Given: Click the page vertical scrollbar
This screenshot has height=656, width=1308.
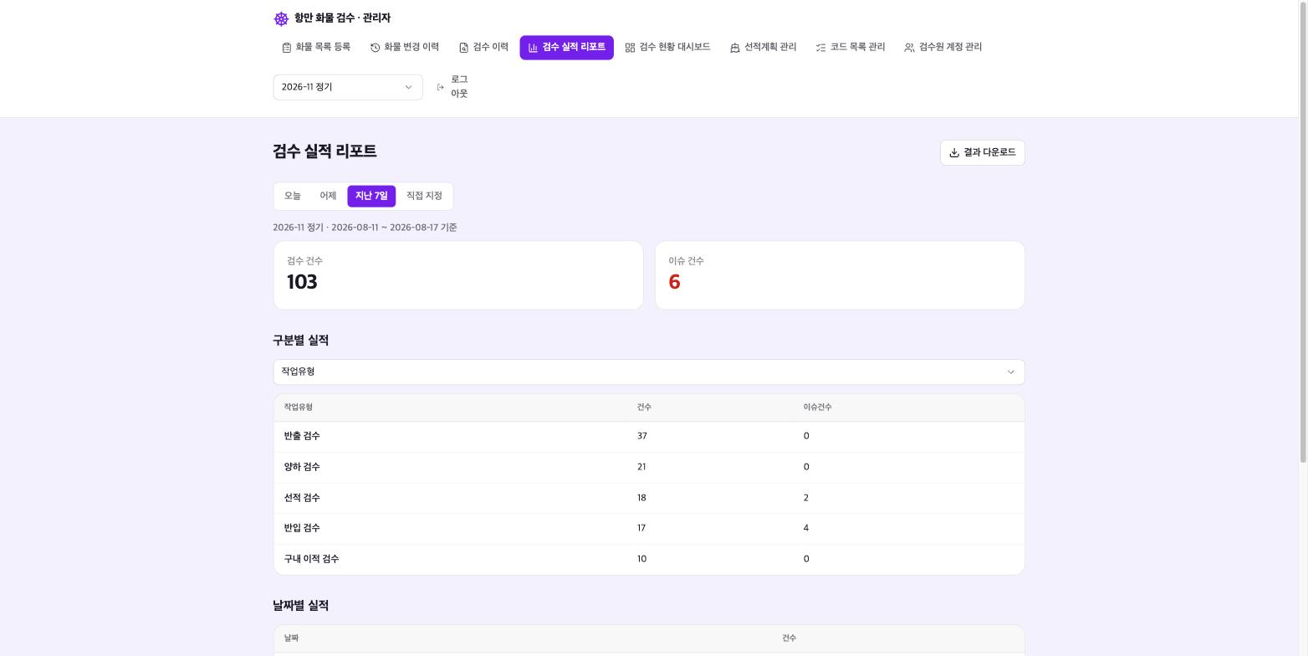Looking at the screenshot, I should click(x=1302, y=231).
